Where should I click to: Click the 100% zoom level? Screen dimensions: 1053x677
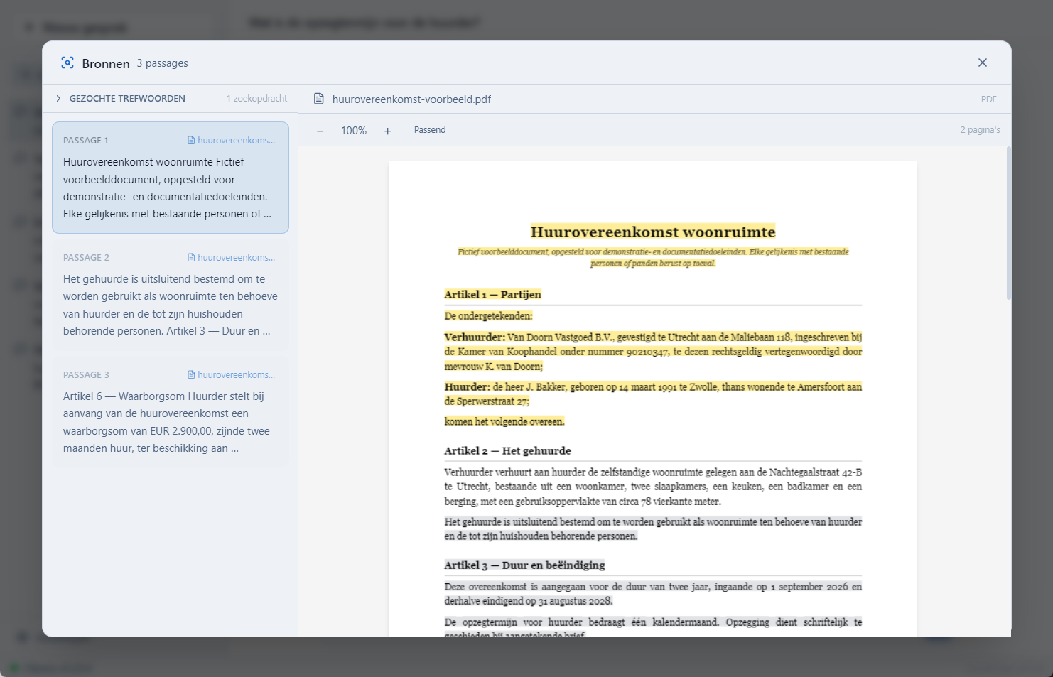tap(354, 131)
